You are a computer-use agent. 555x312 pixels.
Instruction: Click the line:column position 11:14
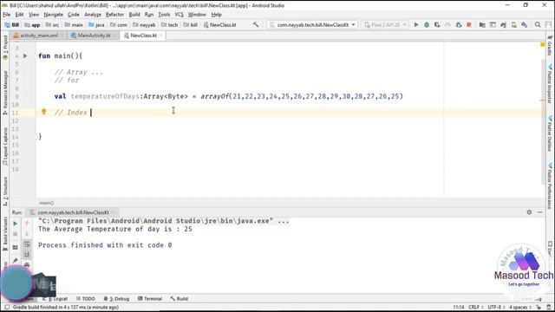click(x=459, y=307)
